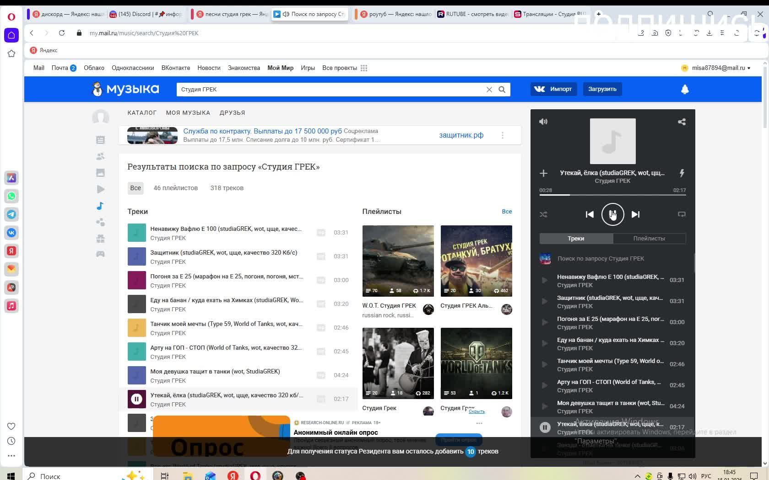Open the Opera browser taskbar icon
Viewport: 769px width, 480px height.
point(255,476)
